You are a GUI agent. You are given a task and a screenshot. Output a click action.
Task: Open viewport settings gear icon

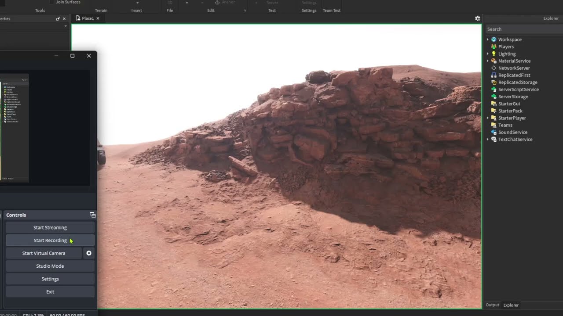[478, 18]
